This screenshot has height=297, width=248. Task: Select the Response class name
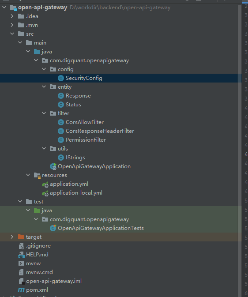(x=78, y=96)
